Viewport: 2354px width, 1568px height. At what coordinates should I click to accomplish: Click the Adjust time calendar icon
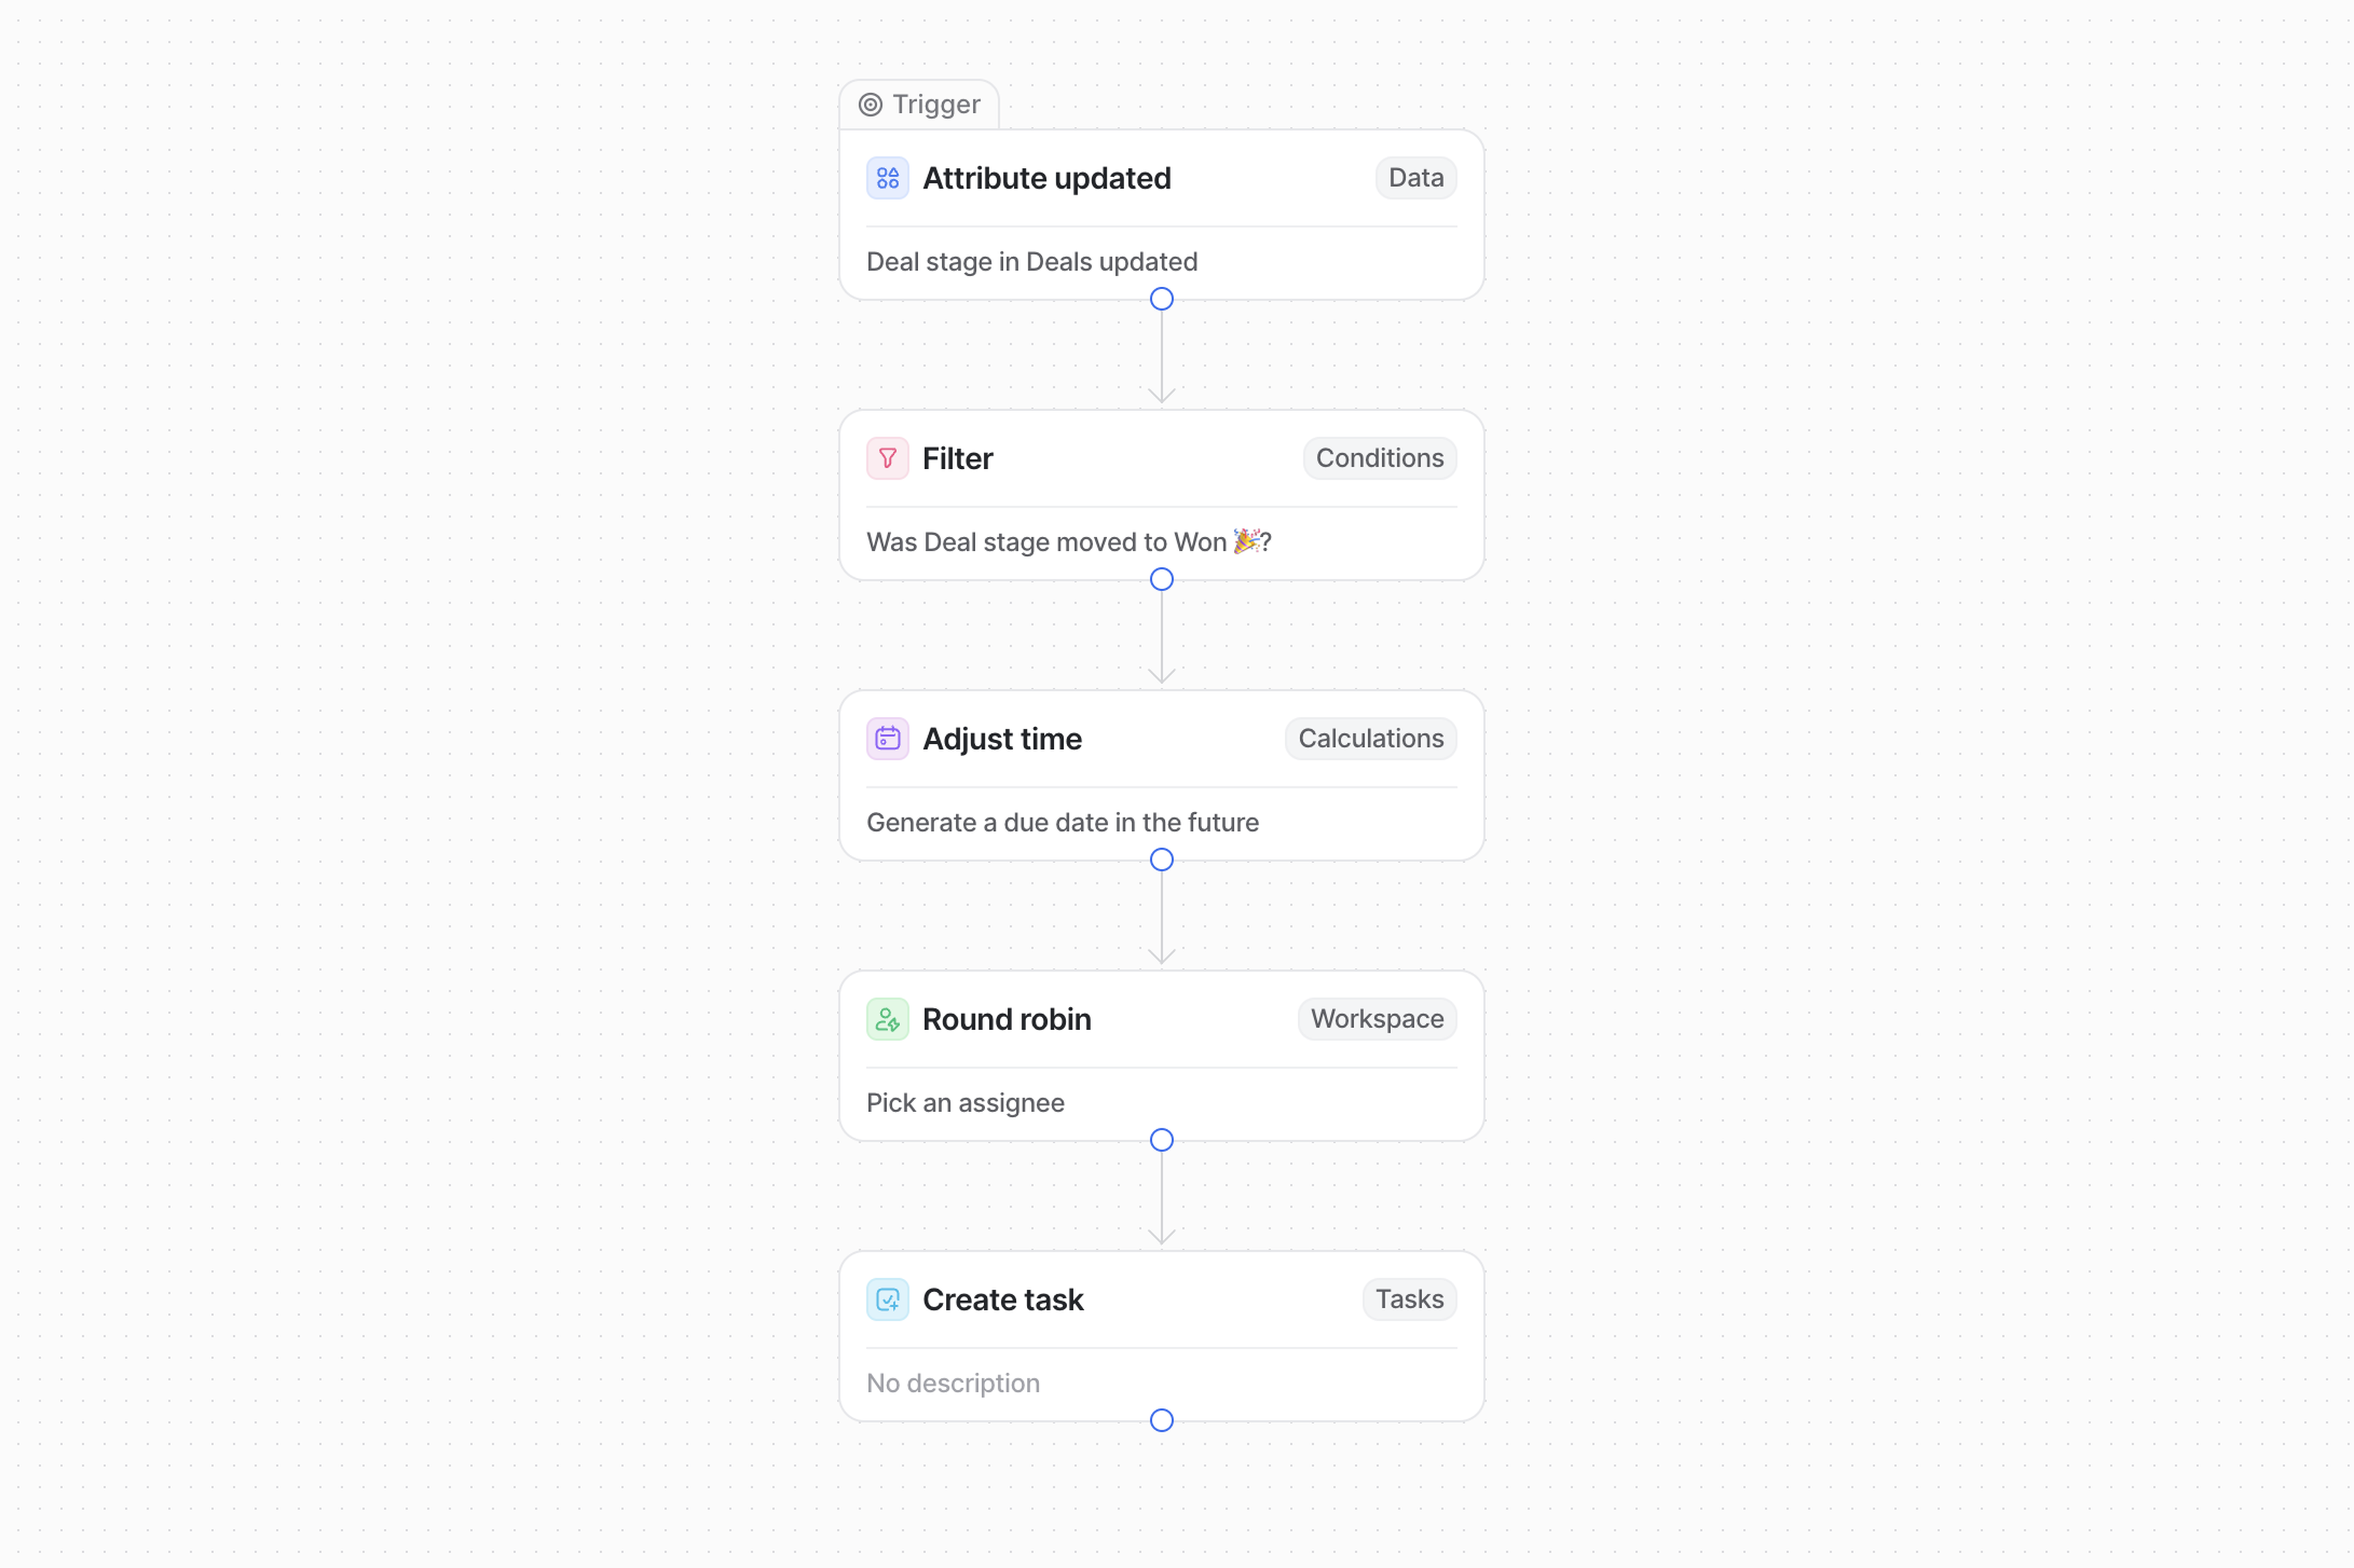888,739
